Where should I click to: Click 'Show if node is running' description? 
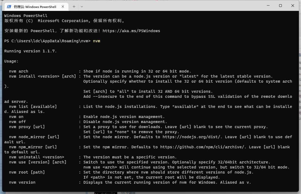click(137, 71)
